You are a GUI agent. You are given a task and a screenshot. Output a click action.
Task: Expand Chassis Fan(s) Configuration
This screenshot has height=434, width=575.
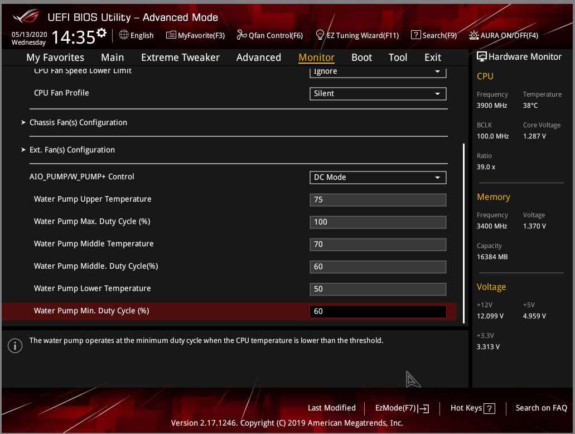(78, 122)
